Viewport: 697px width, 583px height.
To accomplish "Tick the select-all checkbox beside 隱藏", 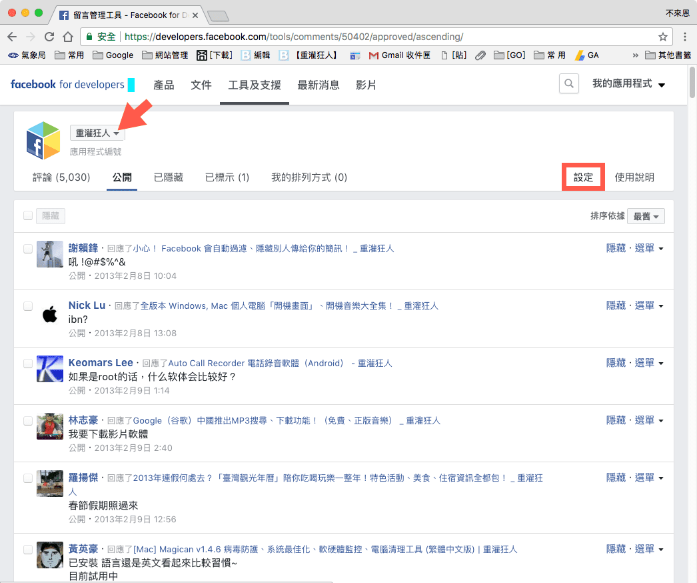I will pos(28,215).
